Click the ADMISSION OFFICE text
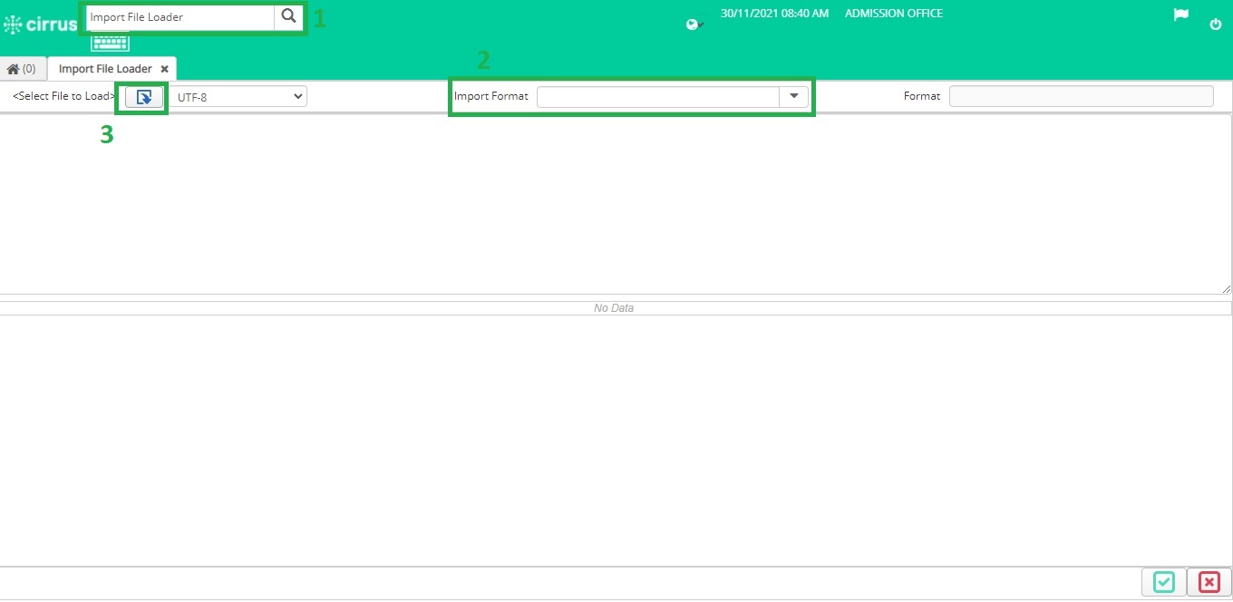1233x602 pixels. (894, 14)
